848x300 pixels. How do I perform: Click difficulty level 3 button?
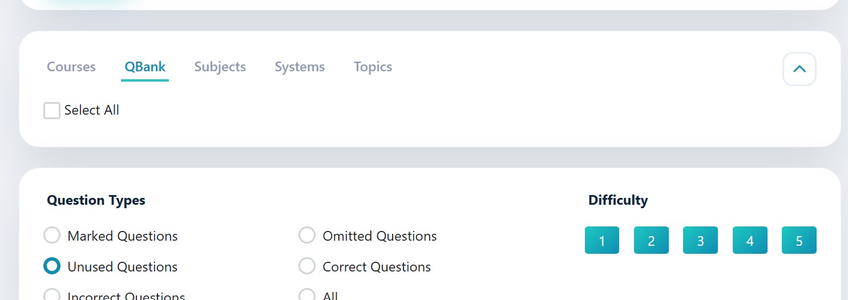click(700, 240)
